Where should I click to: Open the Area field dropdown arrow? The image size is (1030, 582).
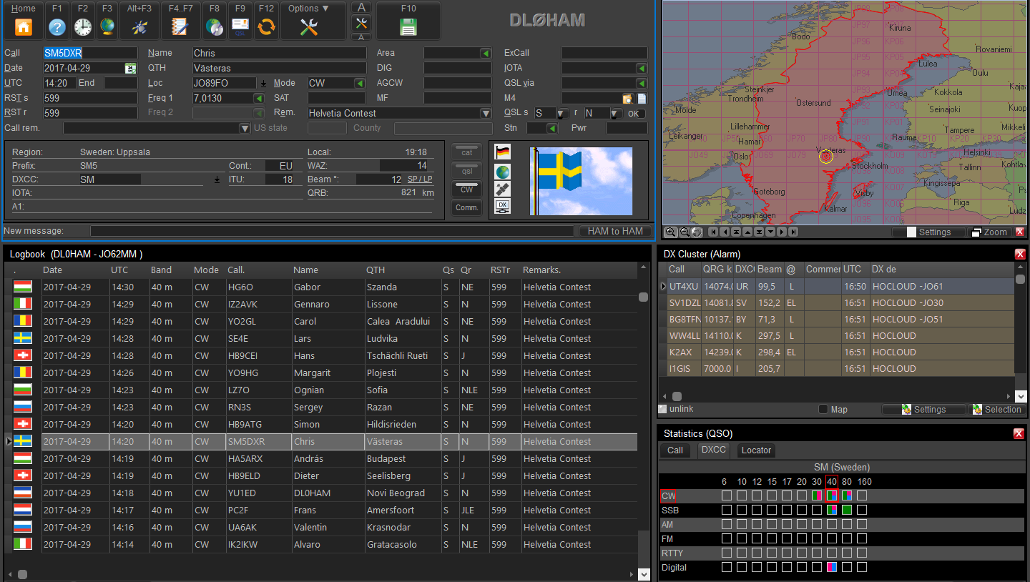(486, 53)
